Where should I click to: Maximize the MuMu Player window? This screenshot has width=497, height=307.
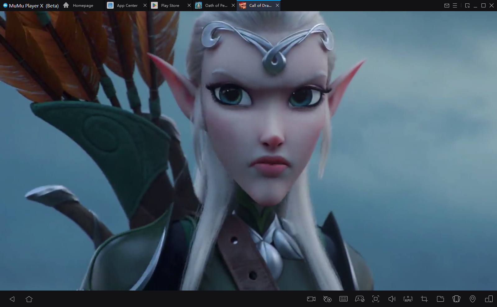(x=483, y=5)
